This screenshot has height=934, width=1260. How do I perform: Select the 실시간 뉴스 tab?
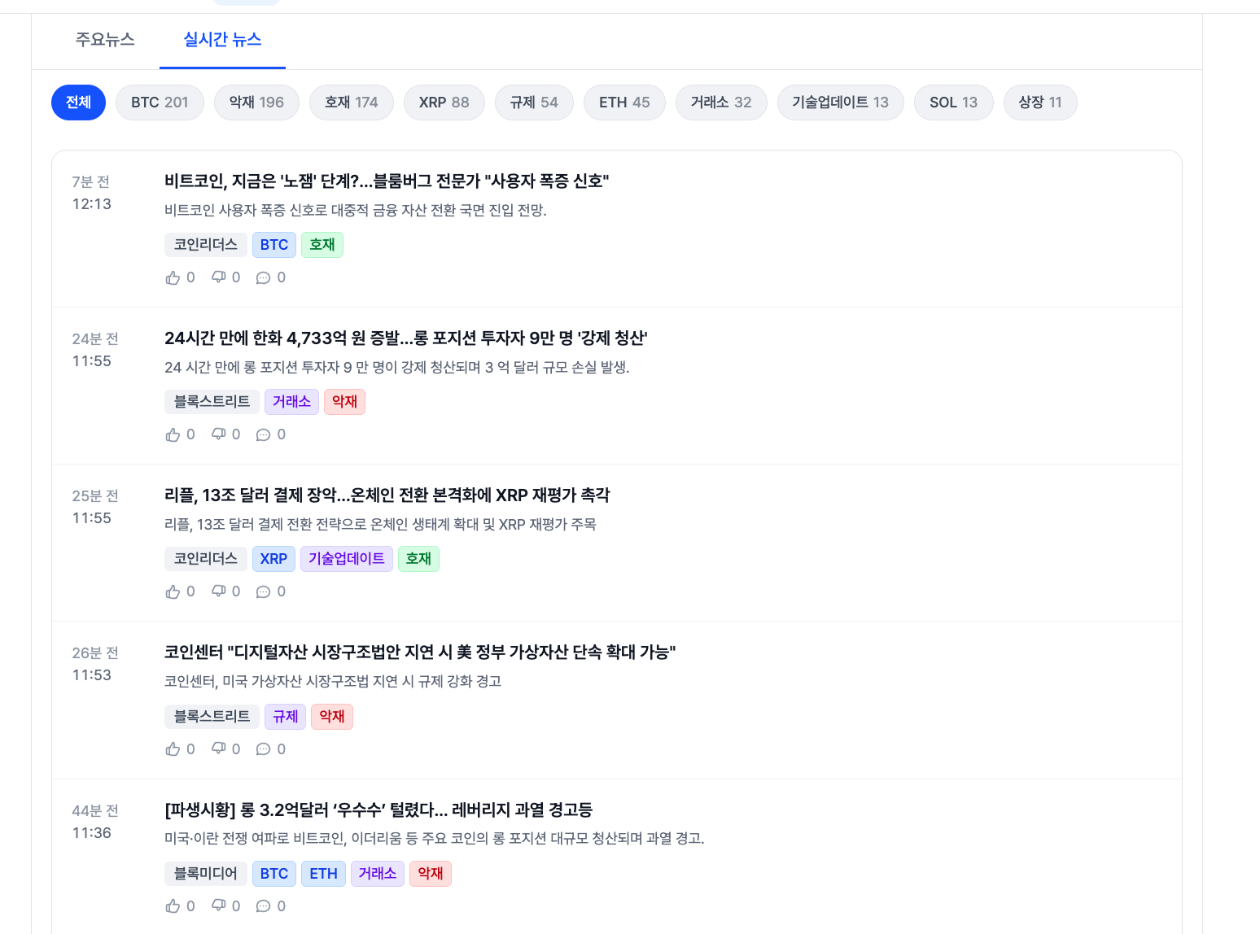coord(222,40)
